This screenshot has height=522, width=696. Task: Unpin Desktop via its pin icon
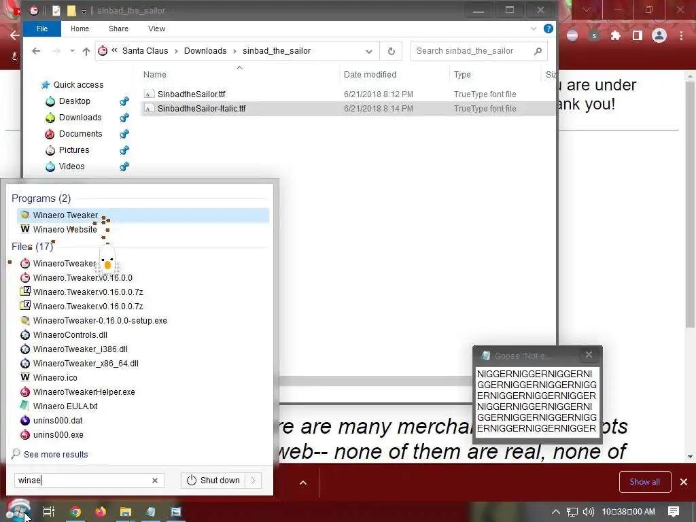tap(124, 101)
